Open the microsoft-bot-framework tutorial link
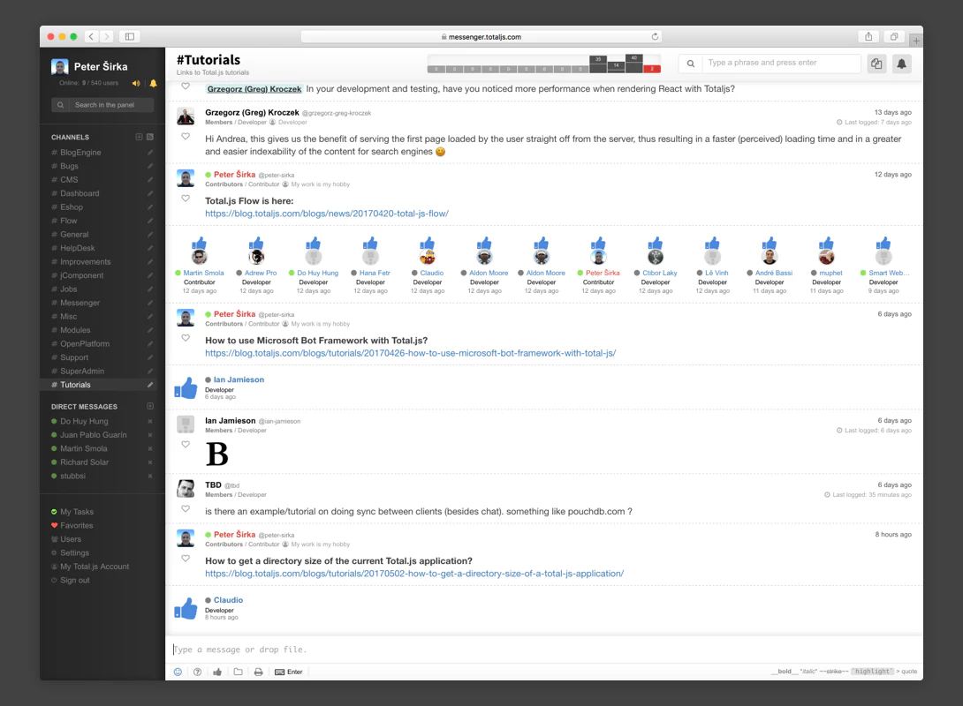The image size is (963, 706). pos(410,353)
